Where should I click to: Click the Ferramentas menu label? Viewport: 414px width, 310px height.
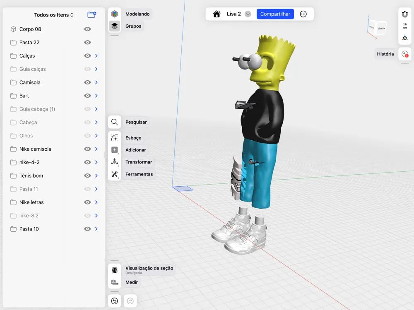click(x=139, y=174)
